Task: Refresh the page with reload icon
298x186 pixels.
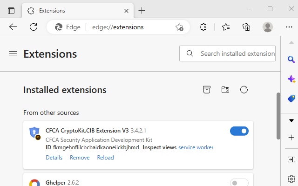Action: (34, 27)
